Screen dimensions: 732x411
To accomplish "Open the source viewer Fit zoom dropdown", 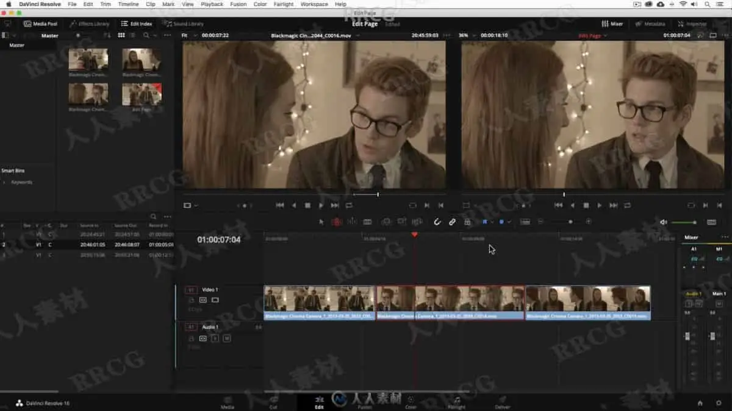I will tap(188, 36).
